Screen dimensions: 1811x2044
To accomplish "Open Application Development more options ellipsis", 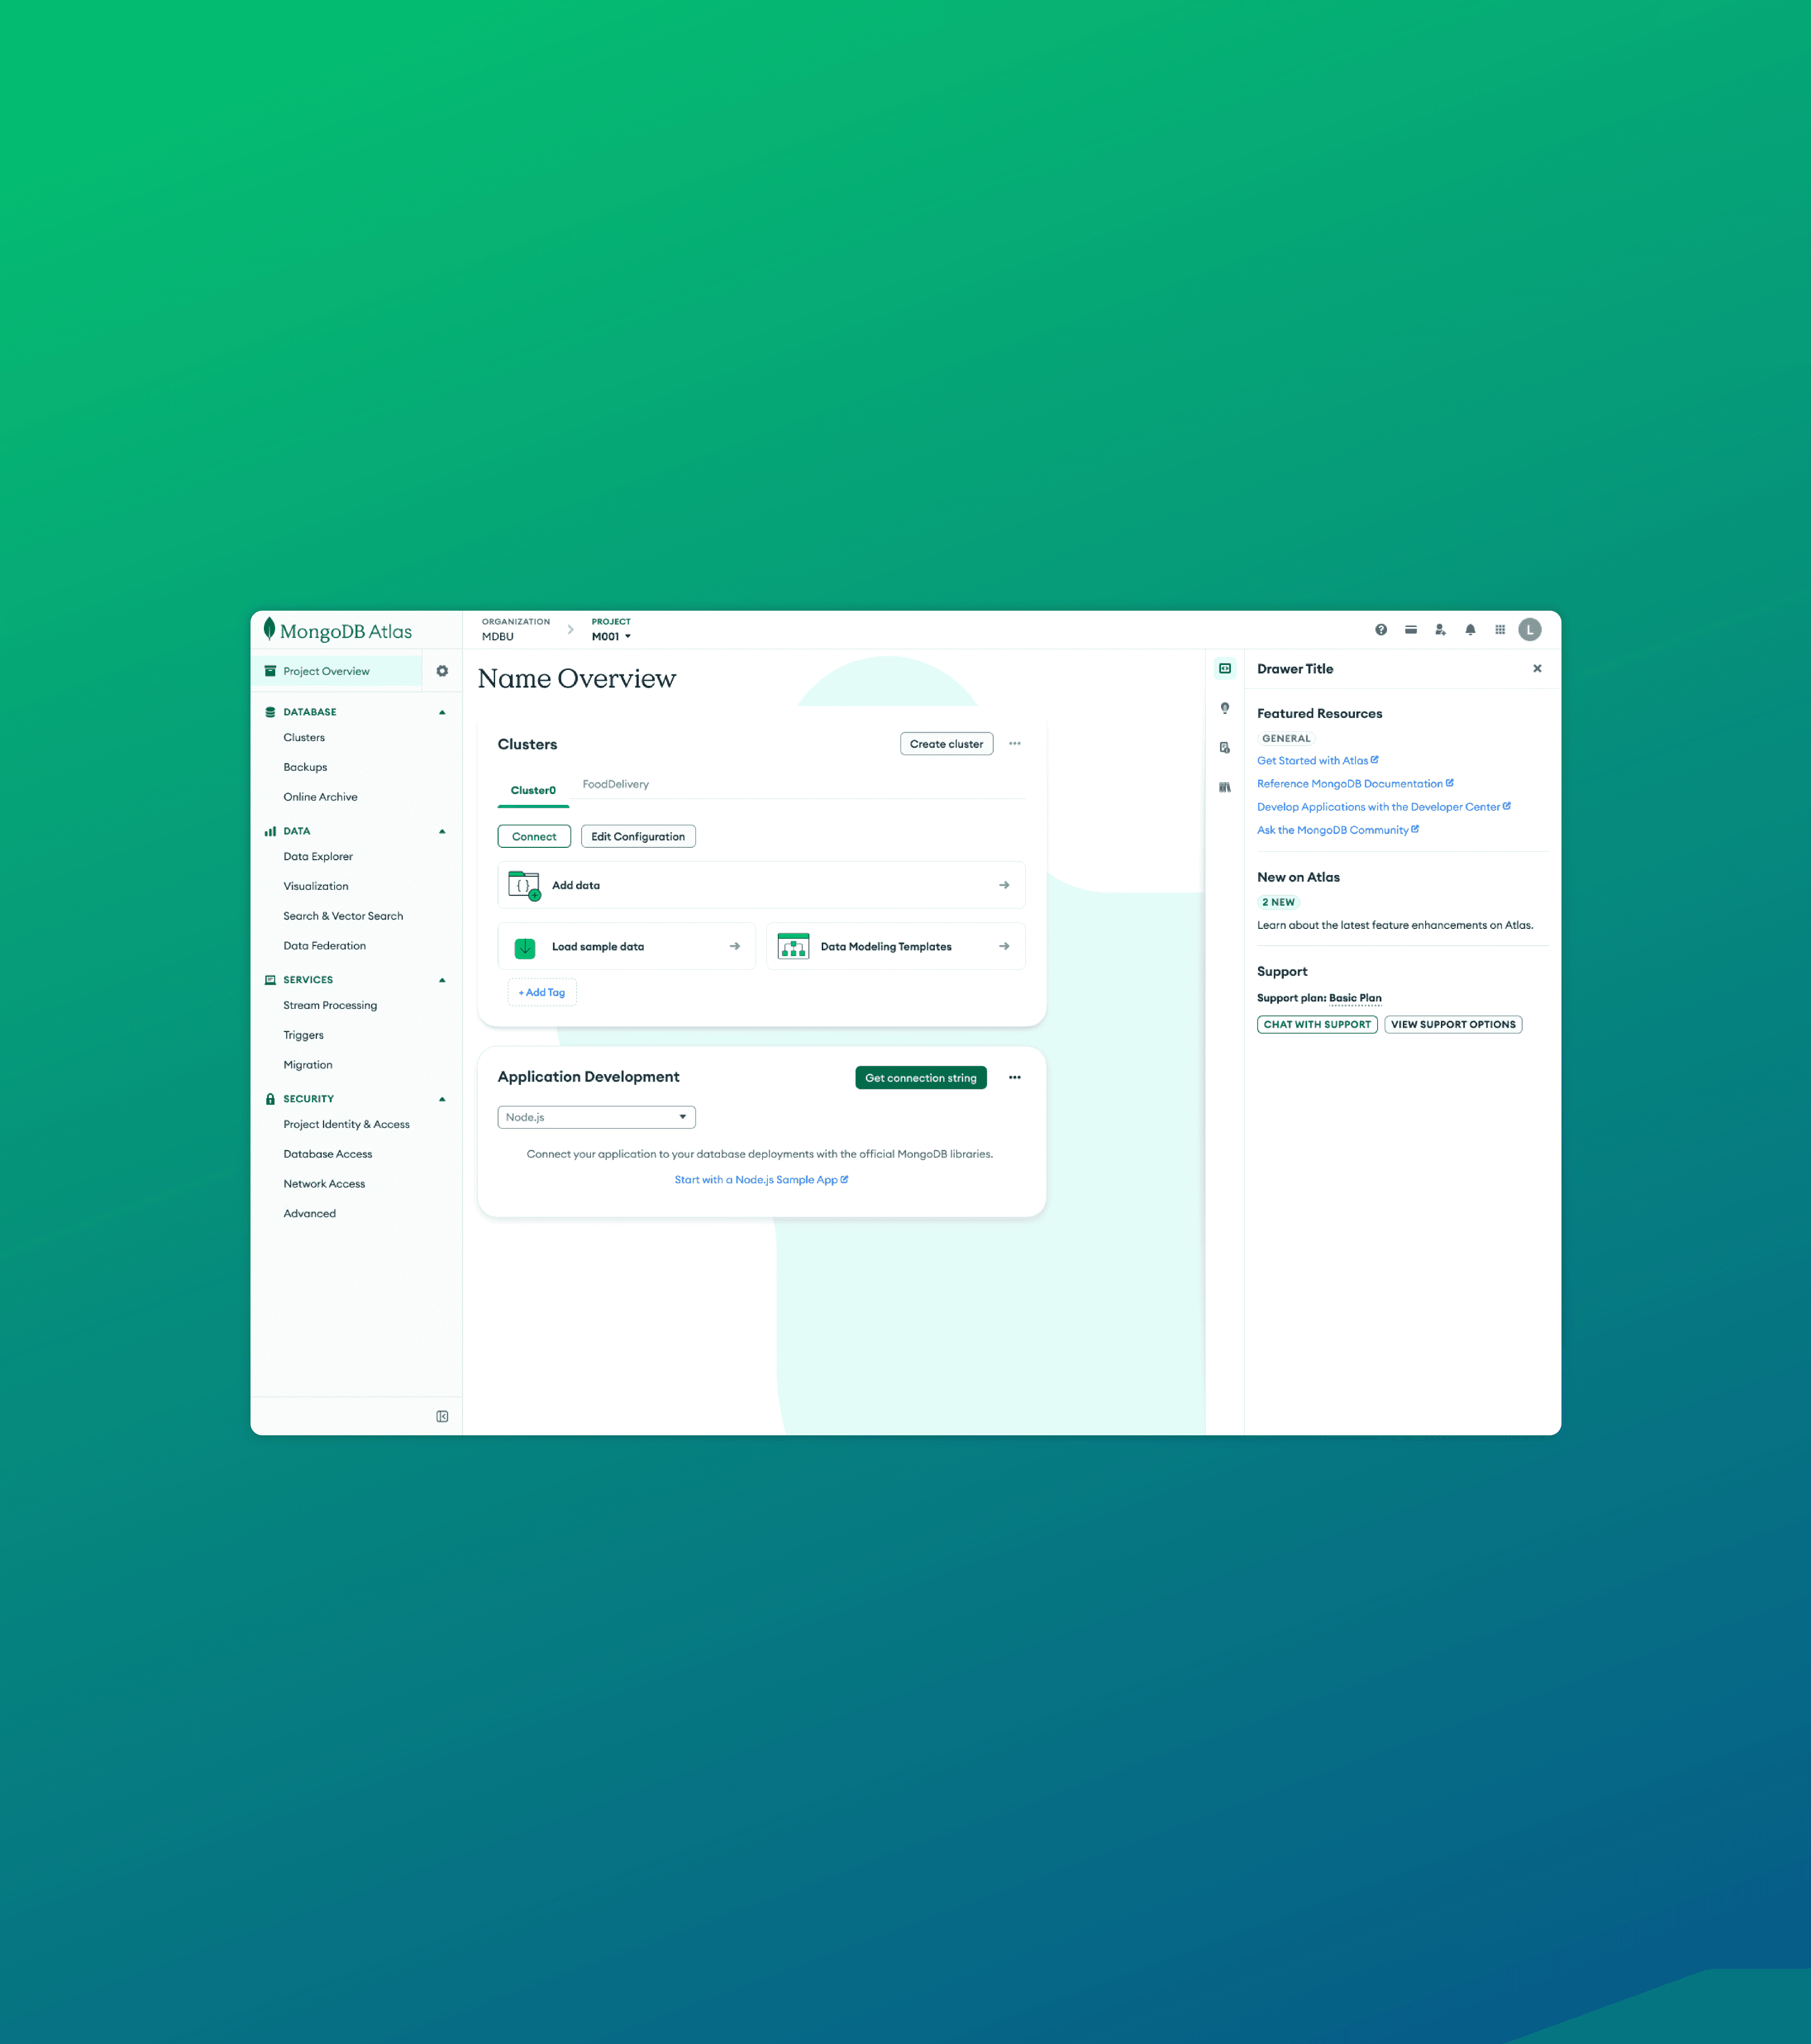I will click(1015, 1078).
